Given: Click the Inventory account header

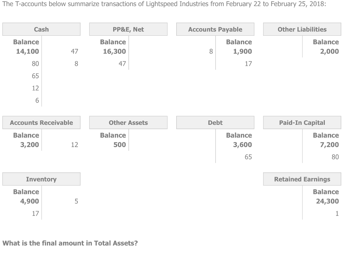Looking at the screenshot, I should tap(41, 179).
